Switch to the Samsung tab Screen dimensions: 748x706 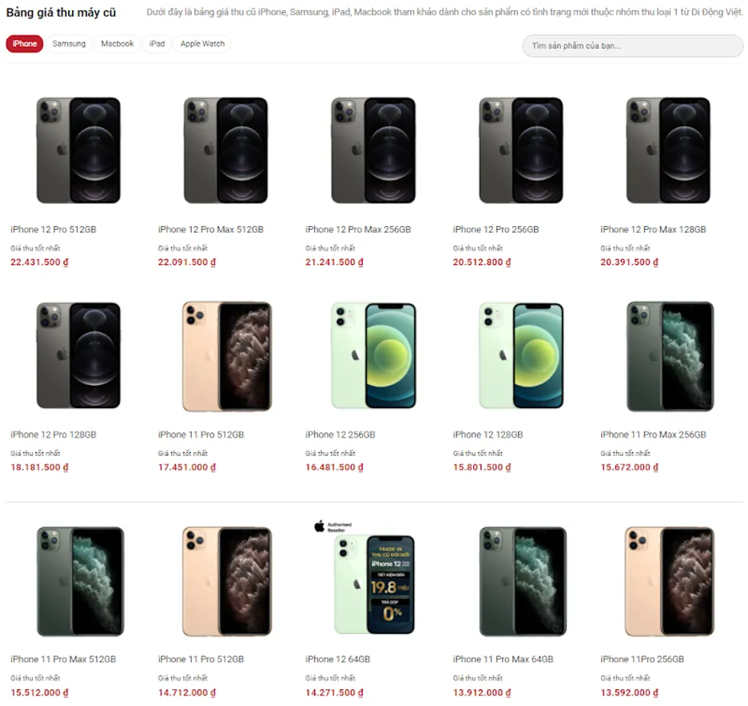point(69,44)
